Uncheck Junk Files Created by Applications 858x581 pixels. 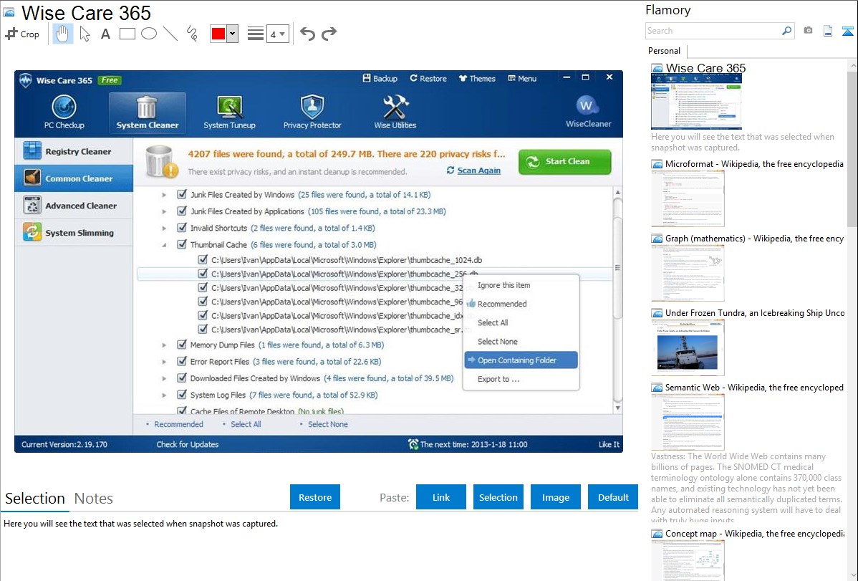(182, 211)
